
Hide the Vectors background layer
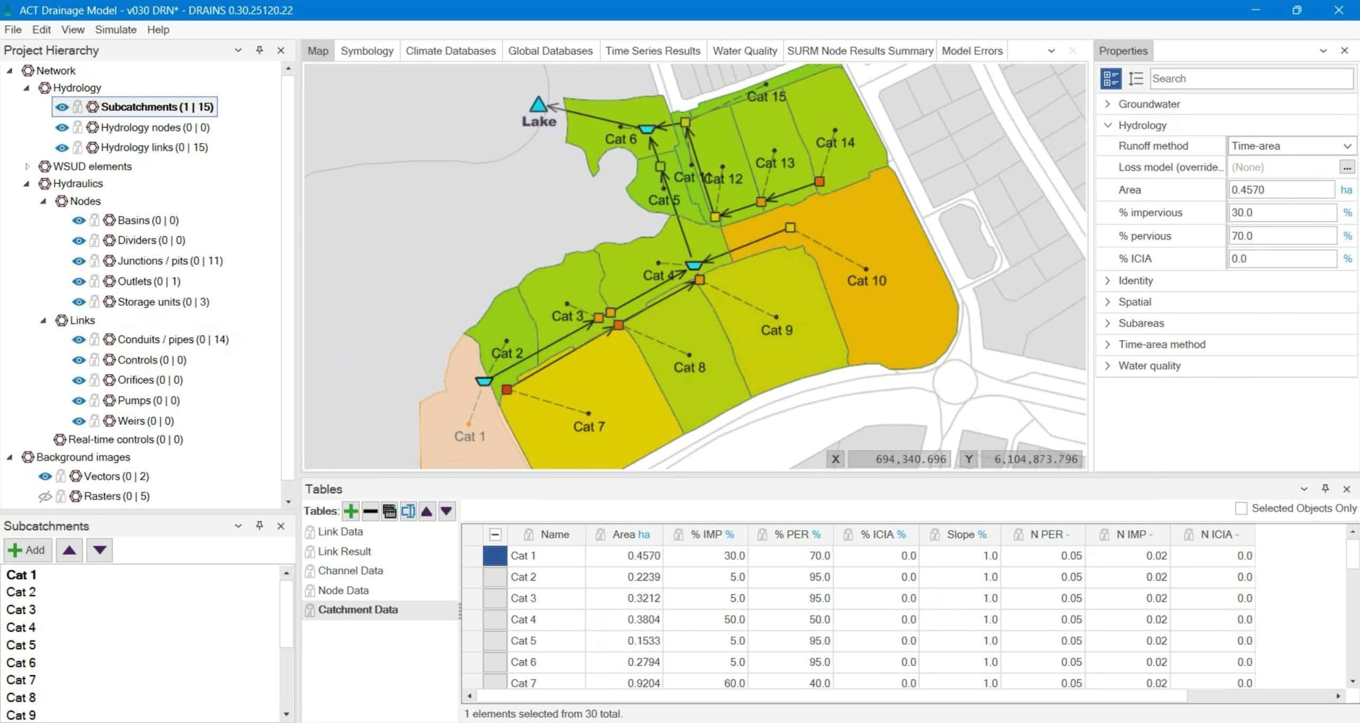(x=45, y=476)
